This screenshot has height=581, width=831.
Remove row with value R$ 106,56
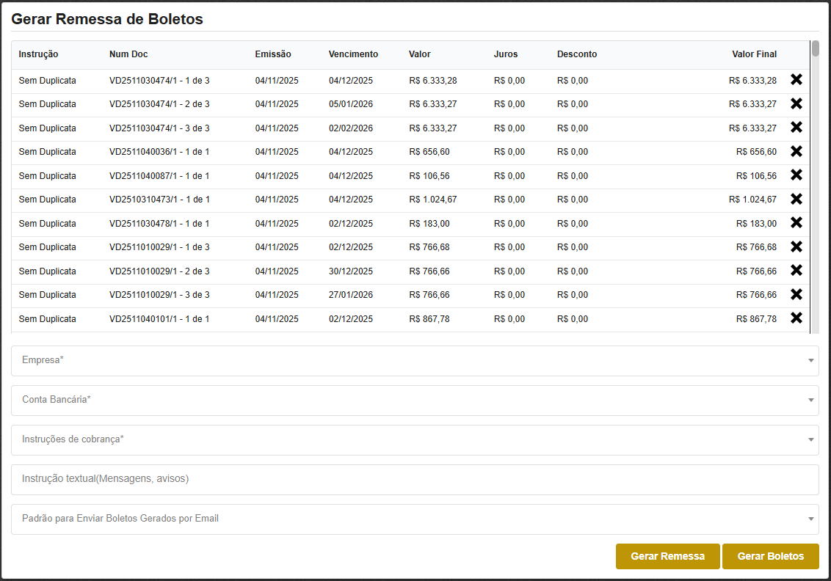(x=796, y=175)
